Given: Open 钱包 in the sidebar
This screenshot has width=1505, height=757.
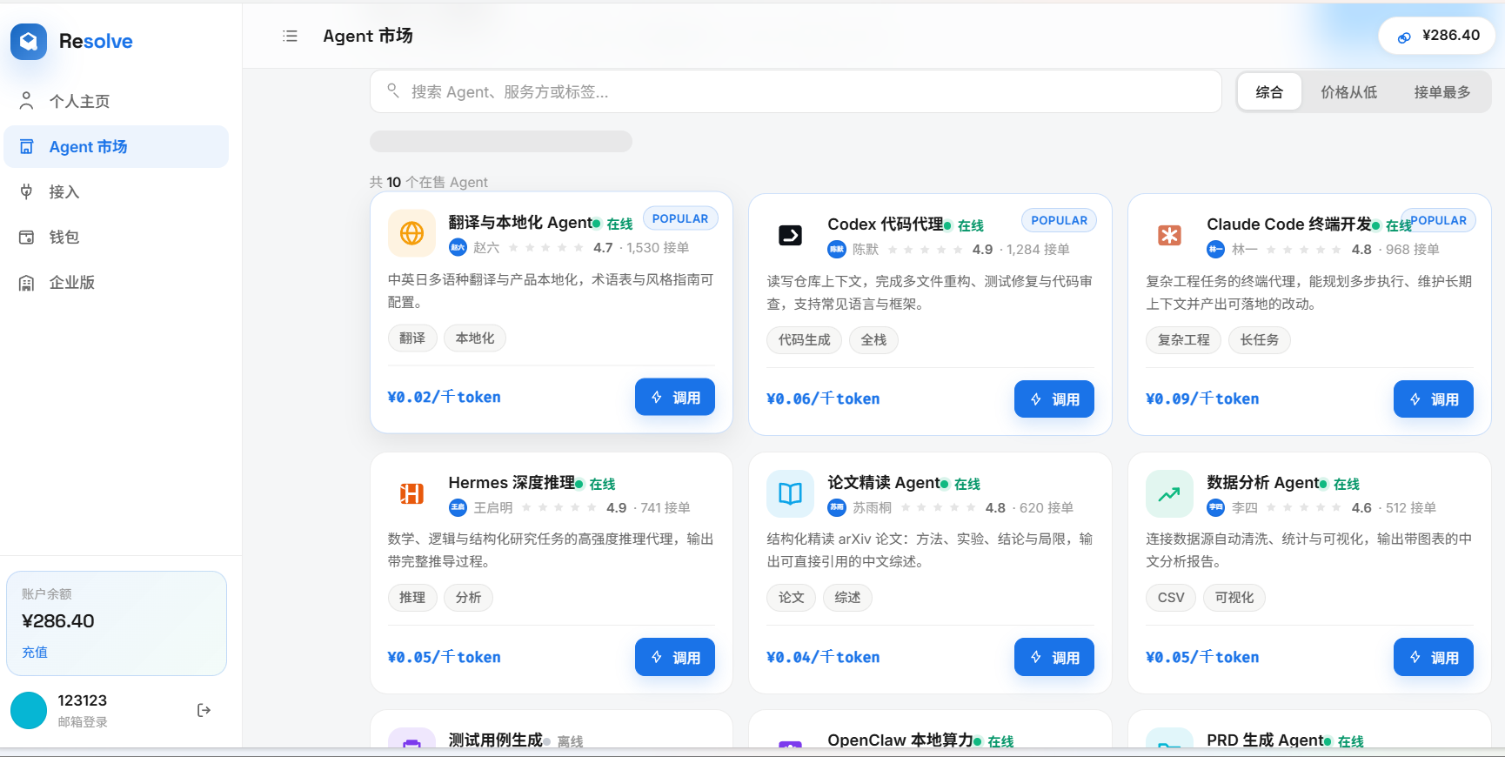Looking at the screenshot, I should point(117,237).
